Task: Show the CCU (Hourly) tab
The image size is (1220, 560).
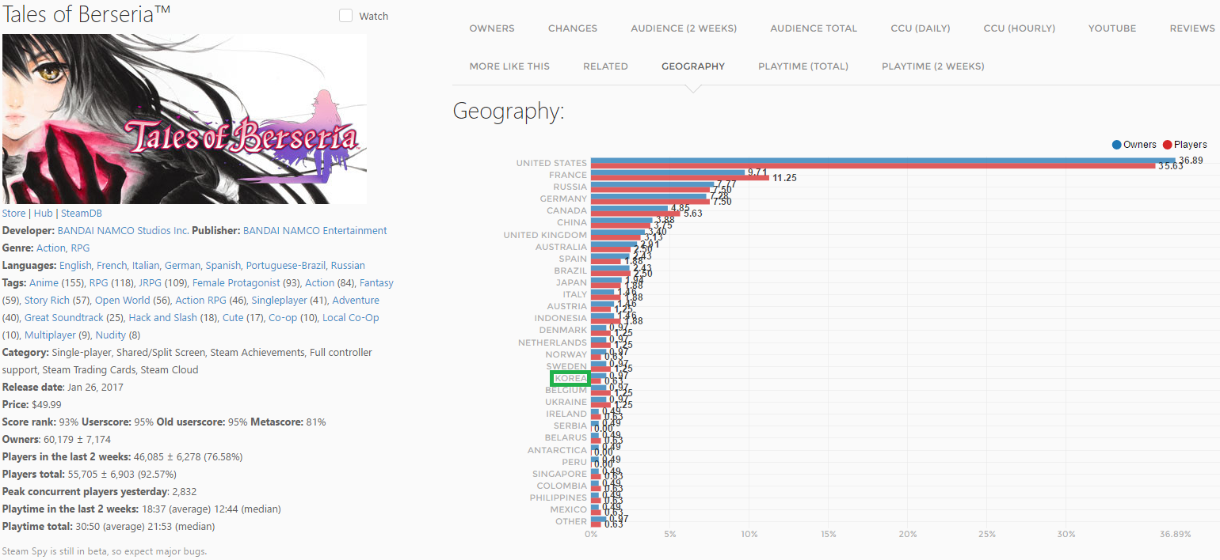Action: click(x=1020, y=28)
